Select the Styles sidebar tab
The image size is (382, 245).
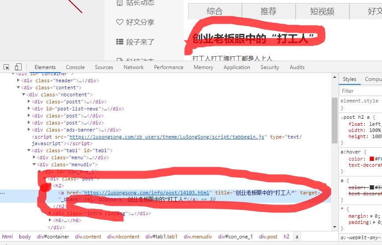click(349, 79)
